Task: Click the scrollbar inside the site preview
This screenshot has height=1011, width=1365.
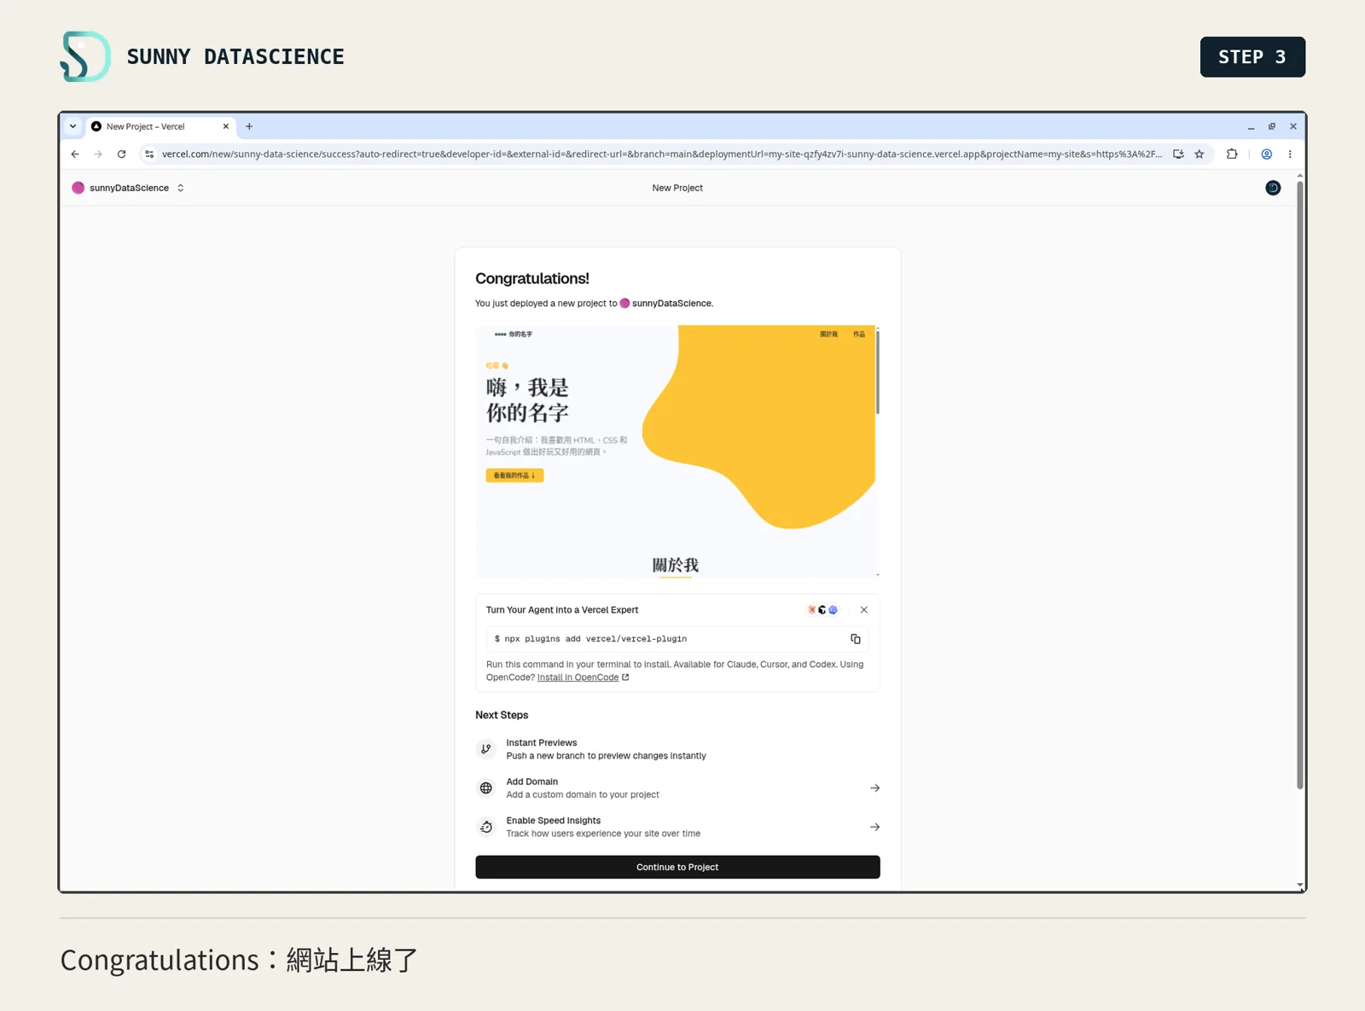Action: click(877, 373)
